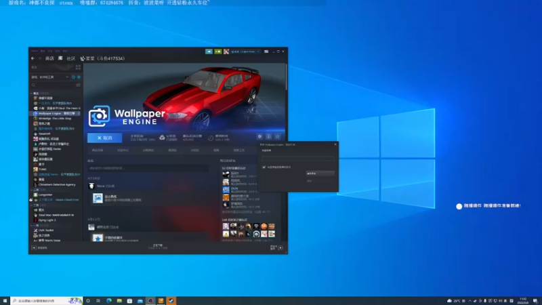Click the ready-to-play filter icon
The image size is (542, 305).
point(79,77)
